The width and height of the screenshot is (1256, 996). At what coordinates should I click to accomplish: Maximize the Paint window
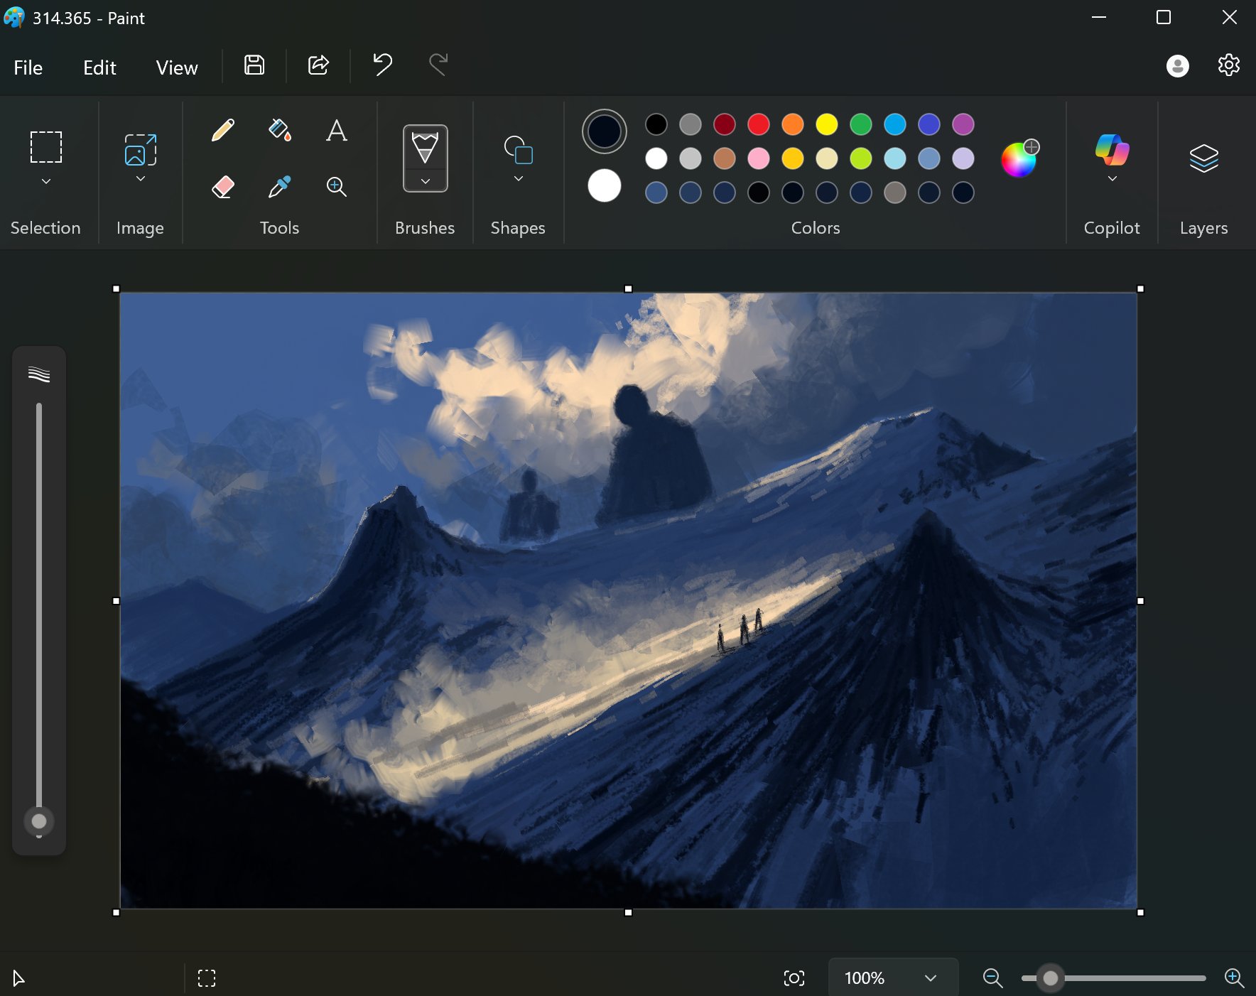point(1164,17)
